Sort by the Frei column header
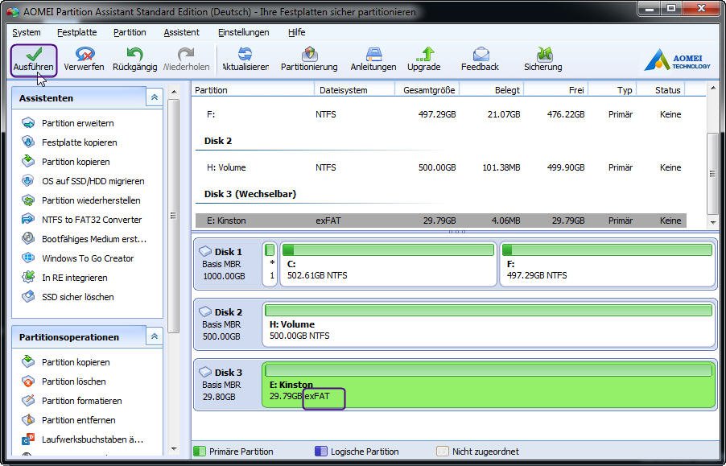 coord(556,90)
